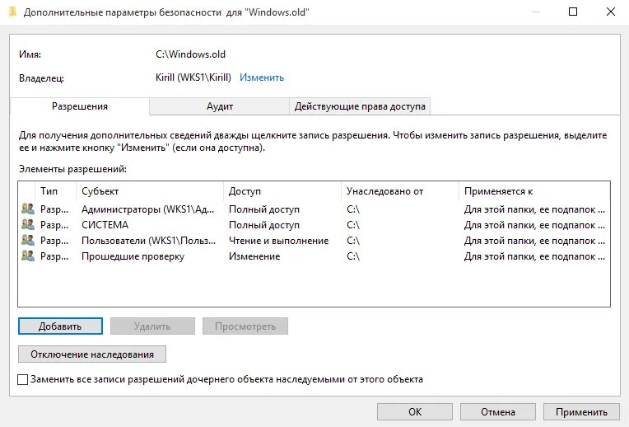Click the folder icon in title bar

click(x=12, y=12)
